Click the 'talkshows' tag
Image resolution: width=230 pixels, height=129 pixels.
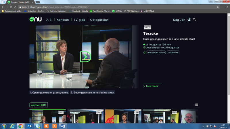(173, 52)
